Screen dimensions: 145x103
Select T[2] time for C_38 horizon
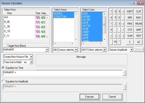click(38, 27)
